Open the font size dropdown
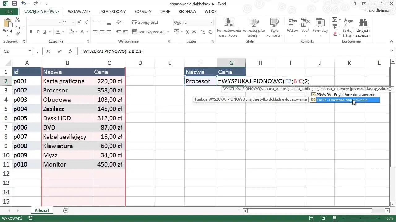The height and width of the screenshot is (222, 396). pos(73,23)
